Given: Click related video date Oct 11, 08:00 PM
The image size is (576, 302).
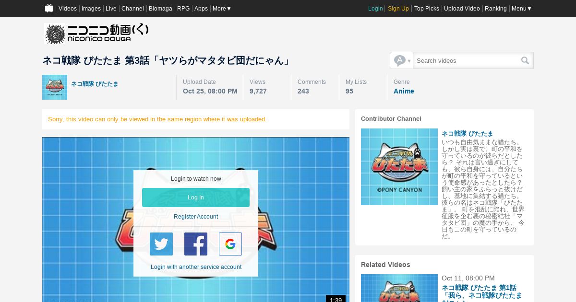Looking at the screenshot, I should click(x=468, y=278).
